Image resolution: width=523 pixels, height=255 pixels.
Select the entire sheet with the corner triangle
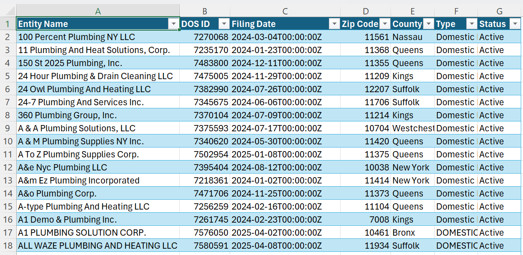8,11
